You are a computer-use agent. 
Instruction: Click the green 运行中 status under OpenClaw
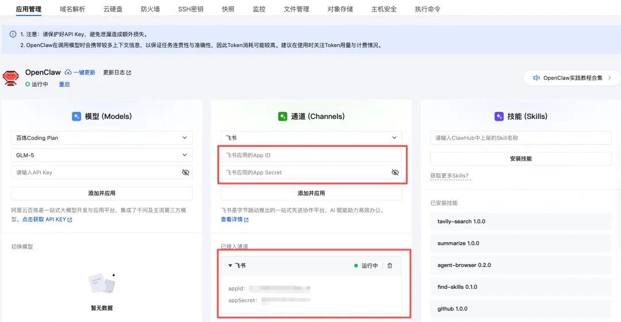(x=36, y=84)
